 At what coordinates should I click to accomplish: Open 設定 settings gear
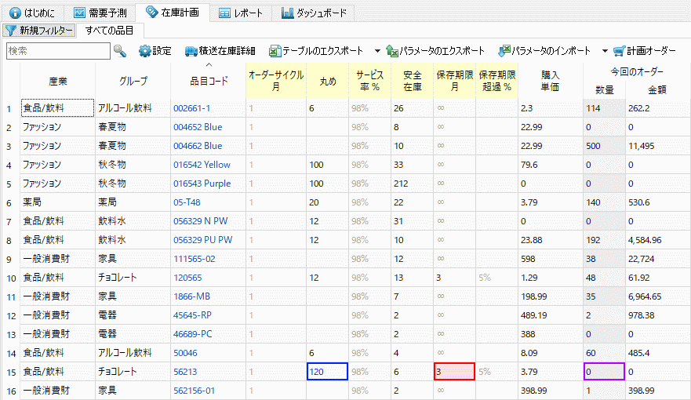pos(145,51)
